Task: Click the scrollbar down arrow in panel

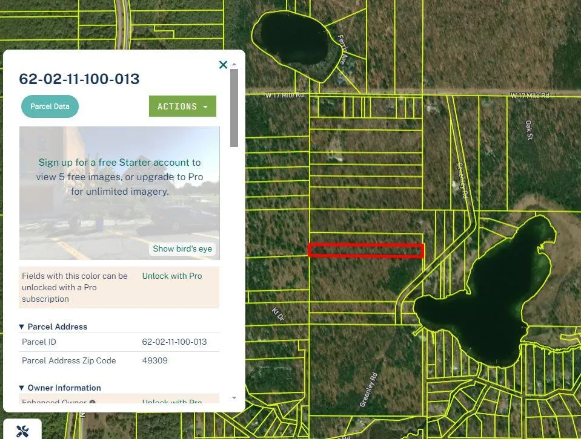Action: [x=234, y=397]
